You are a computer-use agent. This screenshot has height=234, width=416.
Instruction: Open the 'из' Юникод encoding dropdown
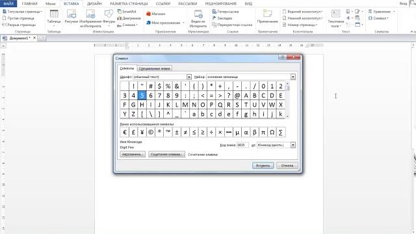pyautogui.click(x=293, y=145)
